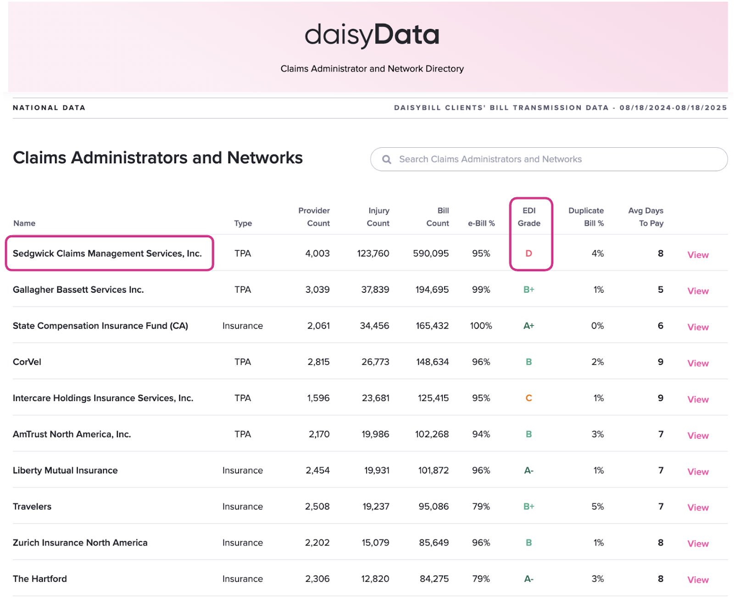Sort by the Type column header
734x602 pixels.
[243, 223]
